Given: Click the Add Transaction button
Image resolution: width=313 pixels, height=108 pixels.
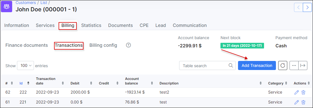Looking at the screenshot, I should [x=257, y=65].
